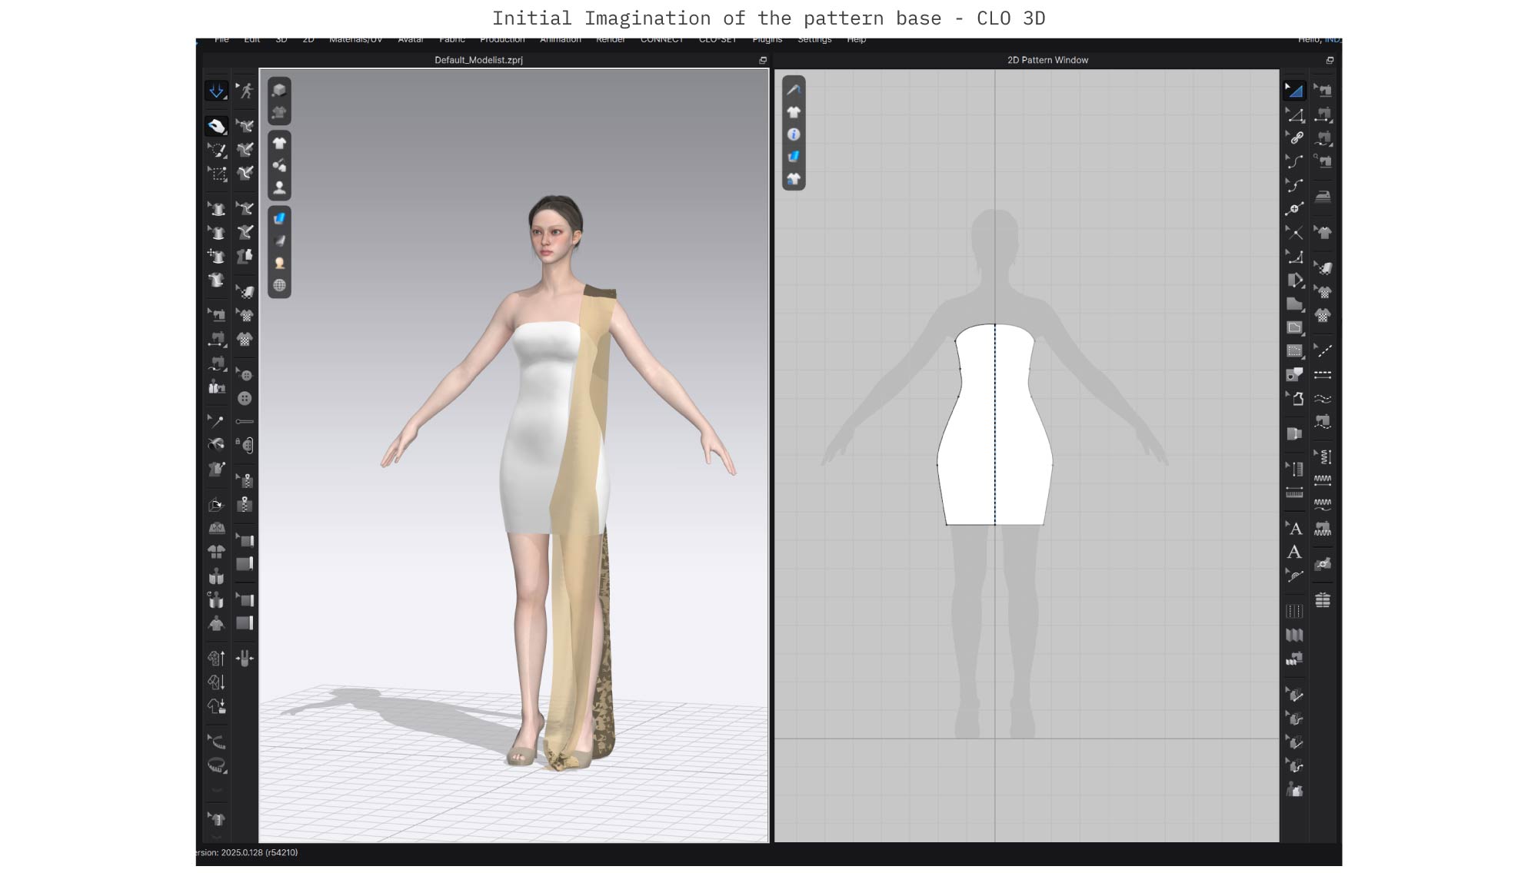Viewport: 1538px width, 873px height.
Task: Toggle avatar visibility in 3D viewport
Action: pyautogui.click(x=279, y=188)
